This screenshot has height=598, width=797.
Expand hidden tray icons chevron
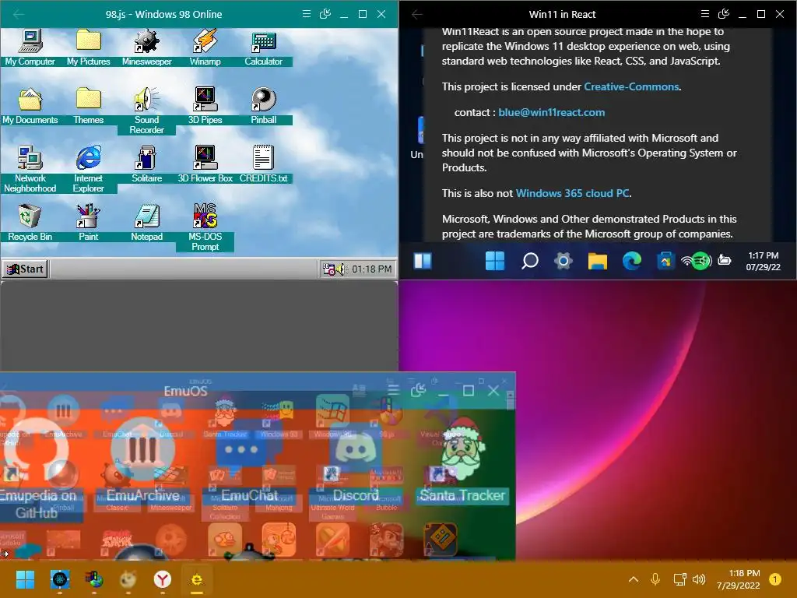coord(634,579)
